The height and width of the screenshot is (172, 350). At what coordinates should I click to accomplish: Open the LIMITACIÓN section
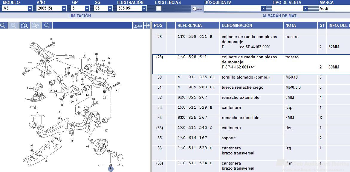[x=80, y=16]
